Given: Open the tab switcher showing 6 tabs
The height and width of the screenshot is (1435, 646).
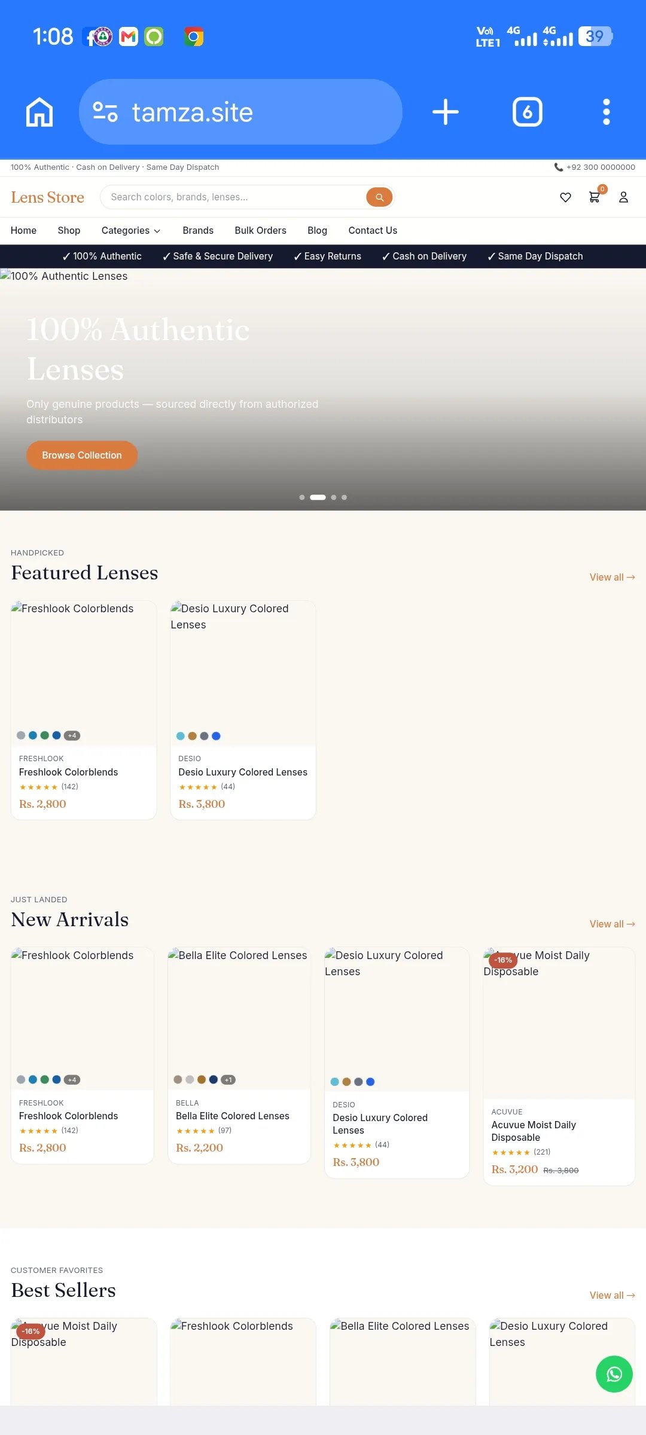Looking at the screenshot, I should [527, 112].
